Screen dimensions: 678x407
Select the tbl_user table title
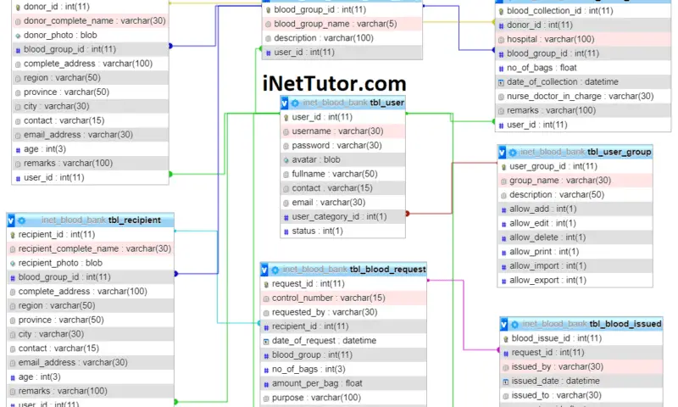point(387,103)
